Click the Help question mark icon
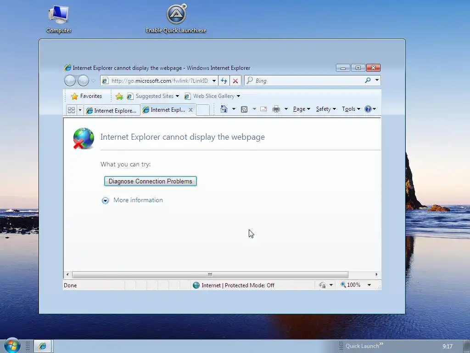This screenshot has width=470, height=353. coord(368,109)
